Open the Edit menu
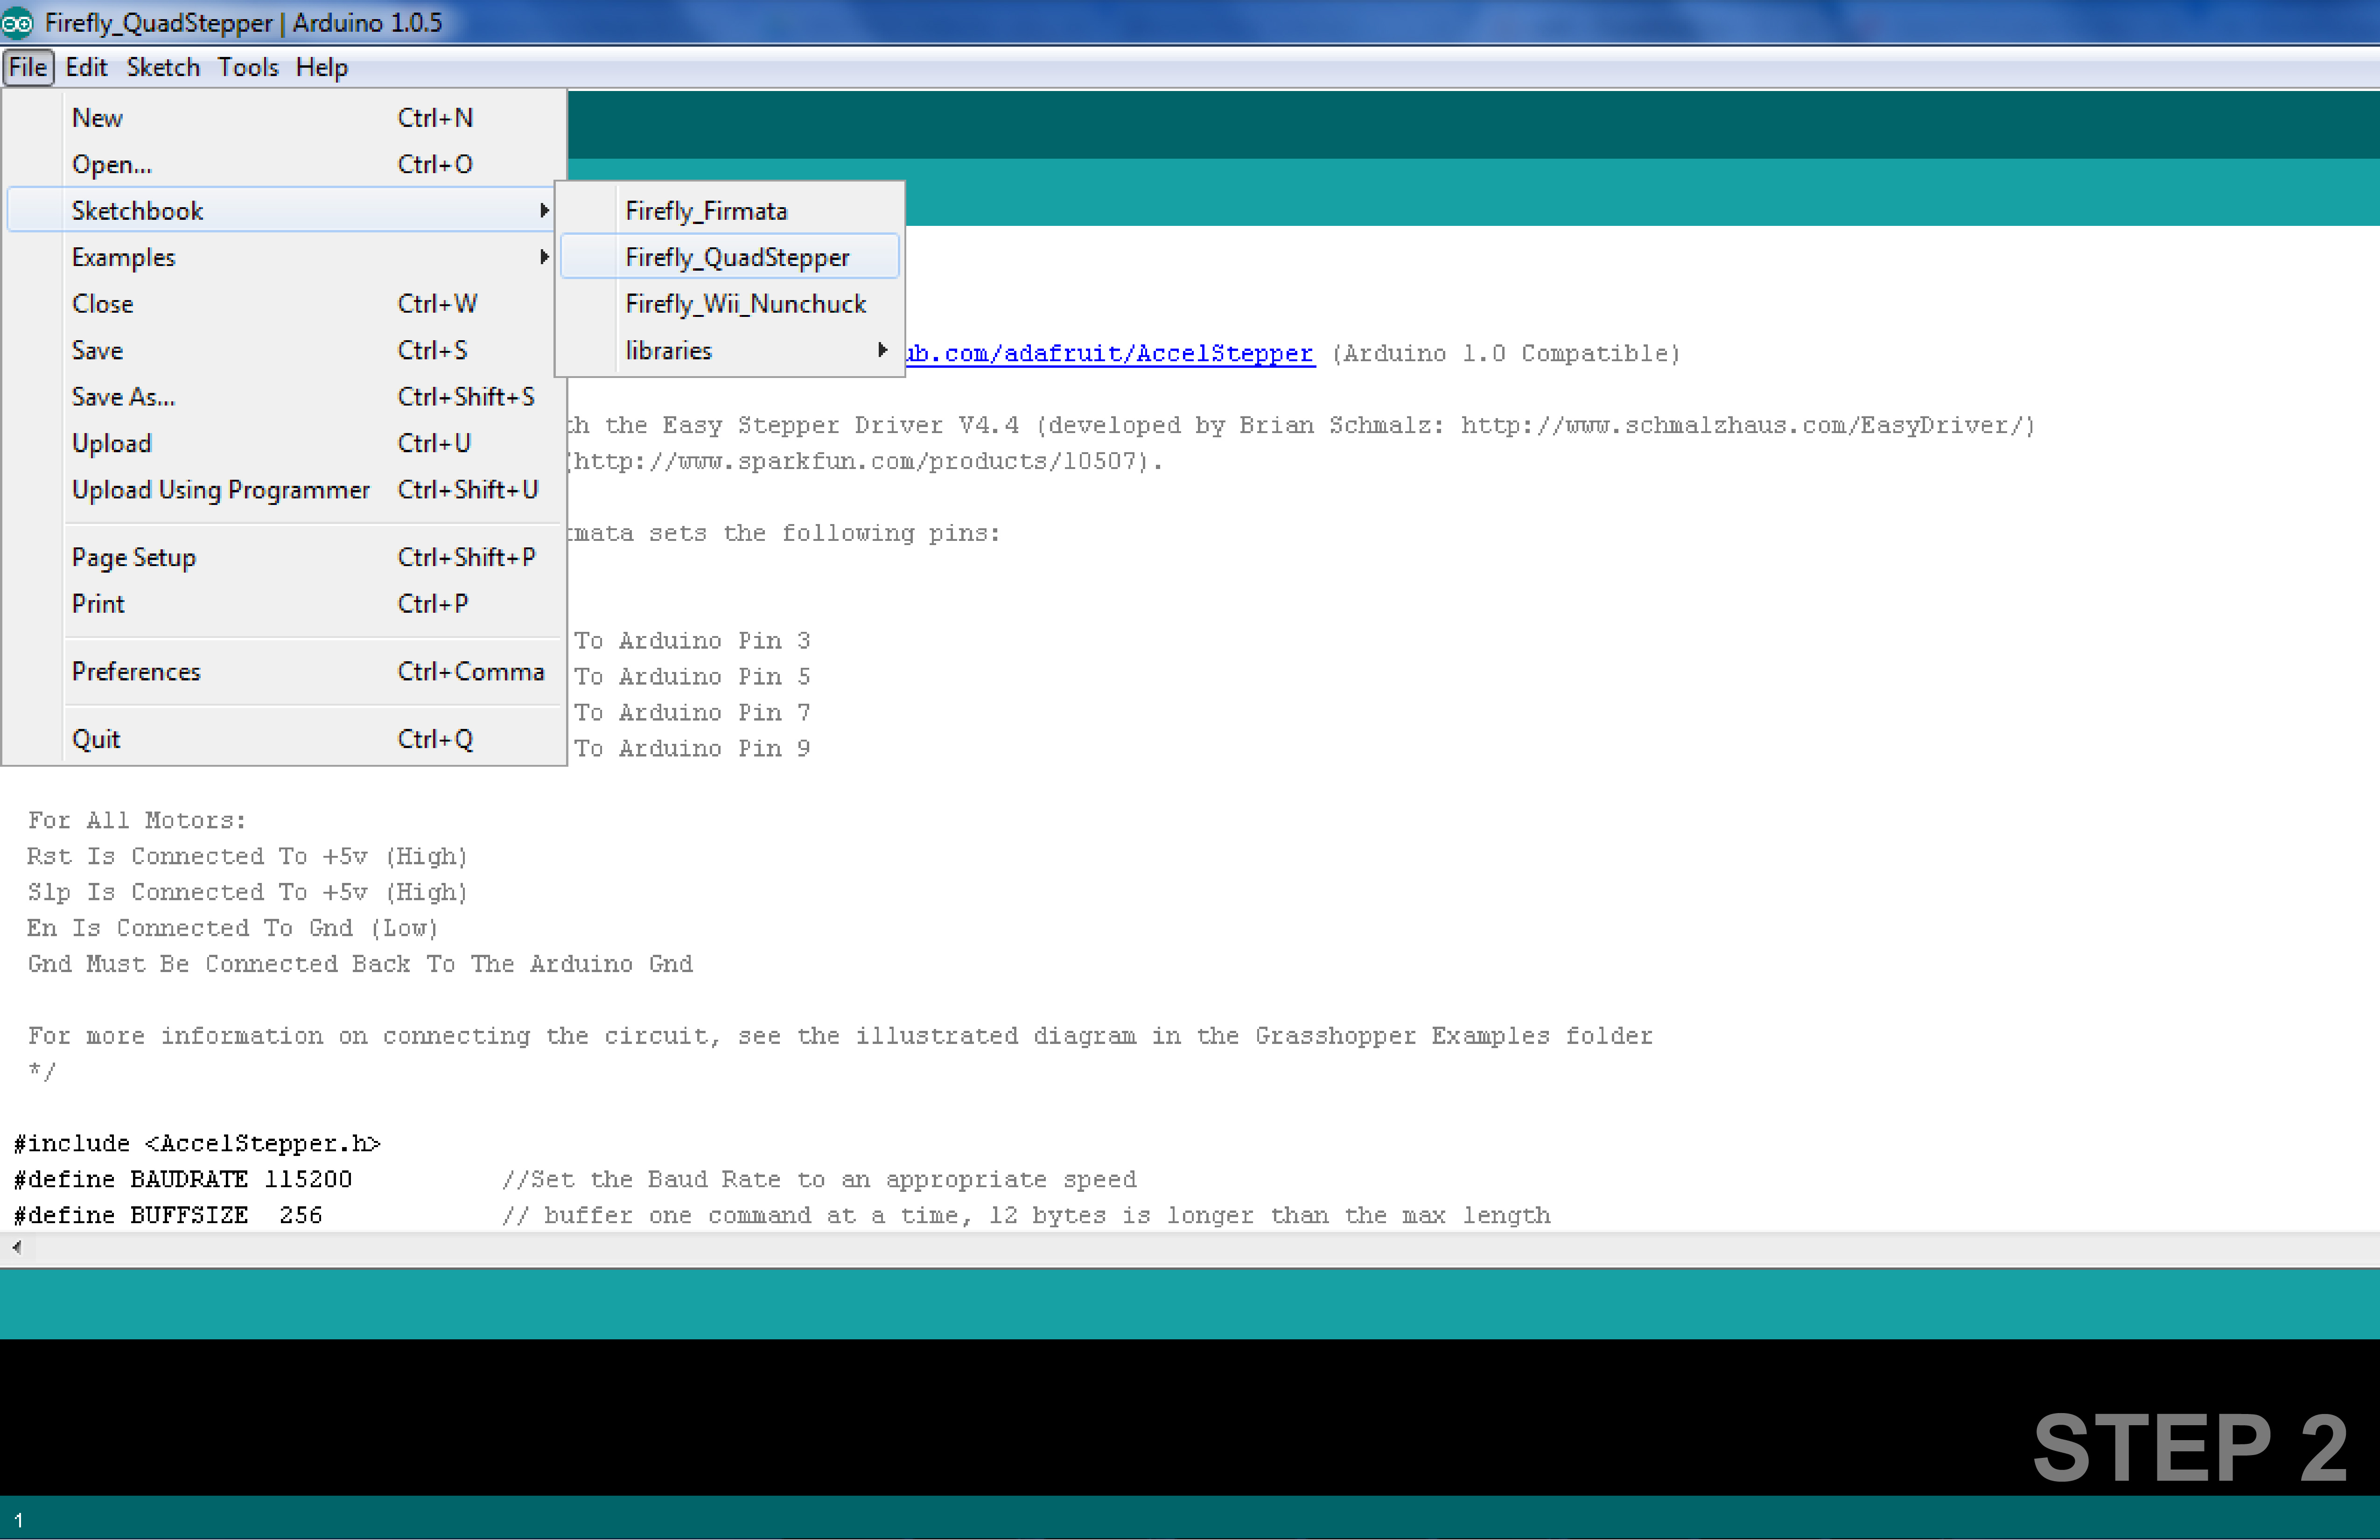The width and height of the screenshot is (2380, 1540). (86, 67)
